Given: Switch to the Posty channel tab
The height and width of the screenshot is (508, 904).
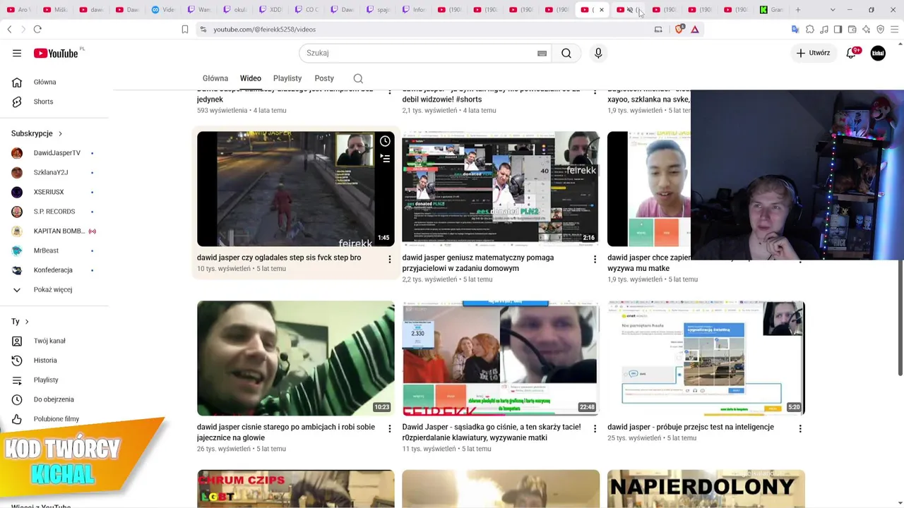Looking at the screenshot, I should click(x=324, y=78).
